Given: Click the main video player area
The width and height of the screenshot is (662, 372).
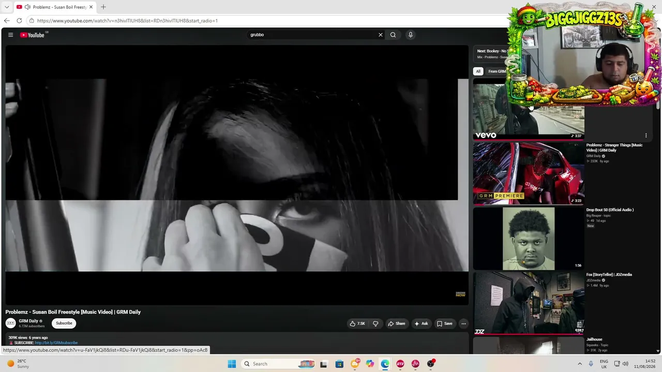Looking at the screenshot, I should coord(237,175).
